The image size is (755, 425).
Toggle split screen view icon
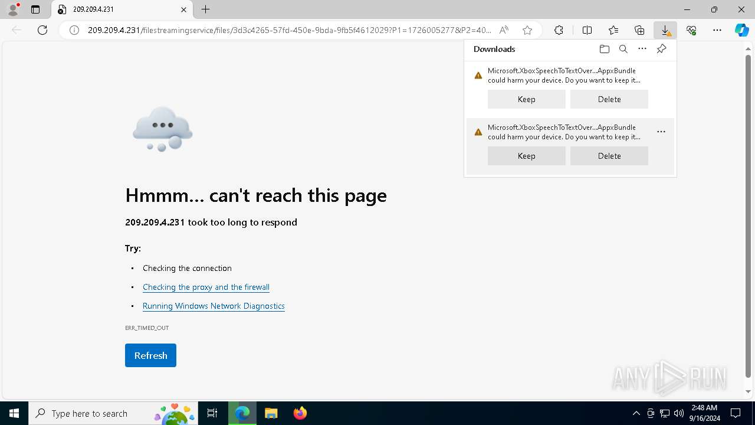[x=587, y=30]
